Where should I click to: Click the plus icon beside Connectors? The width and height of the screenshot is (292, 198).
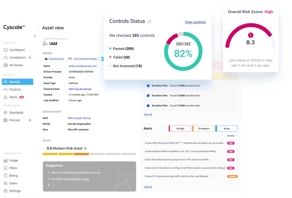click(x=30, y=58)
